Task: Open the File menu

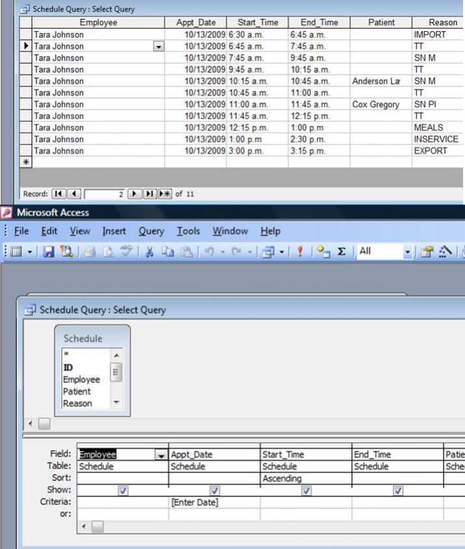Action: click(x=21, y=231)
